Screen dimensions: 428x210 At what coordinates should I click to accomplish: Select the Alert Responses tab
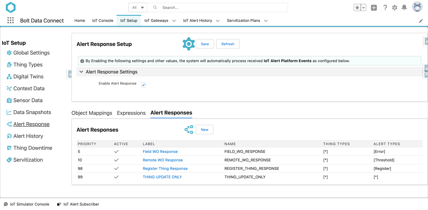pos(171,113)
